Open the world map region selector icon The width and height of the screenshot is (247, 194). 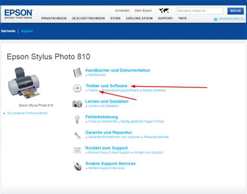pos(164,10)
